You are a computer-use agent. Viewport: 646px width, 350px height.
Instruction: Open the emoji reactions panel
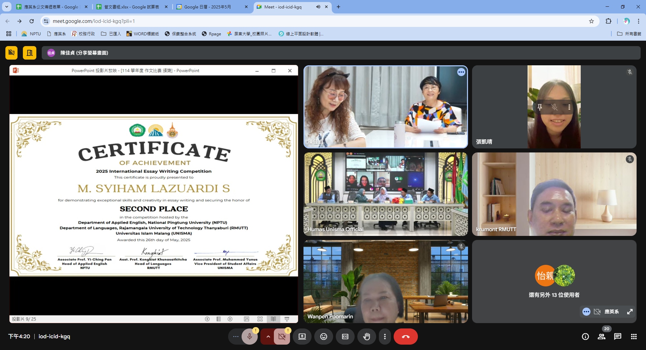tap(323, 337)
